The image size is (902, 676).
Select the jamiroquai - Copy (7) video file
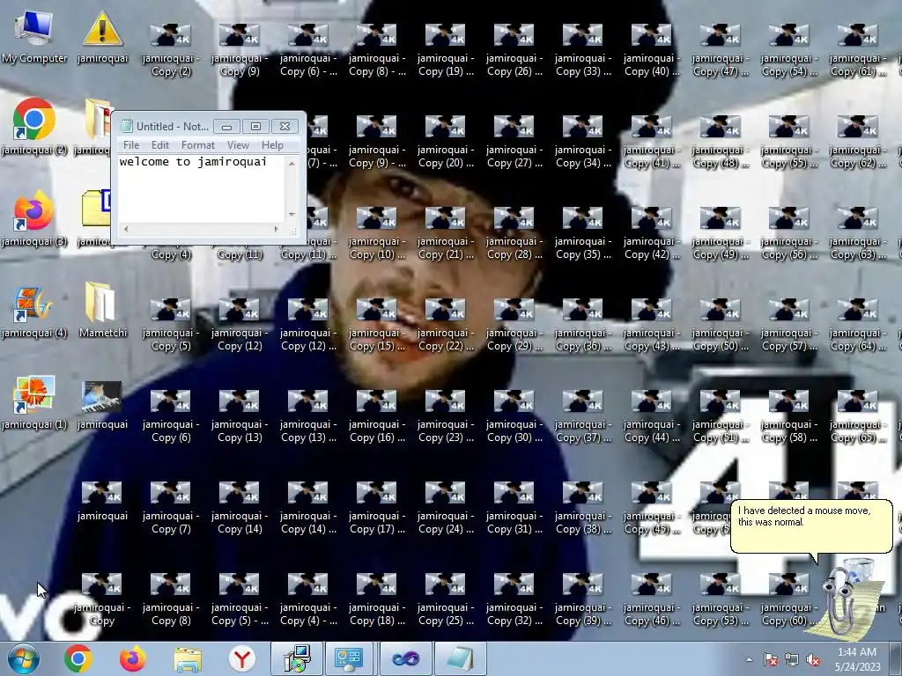pos(171,508)
